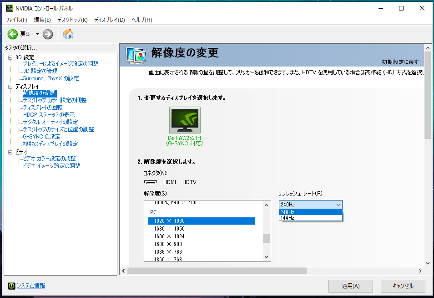Open ヘルプ(H) menu
This screenshot has width=434, height=298.
tap(142, 20)
